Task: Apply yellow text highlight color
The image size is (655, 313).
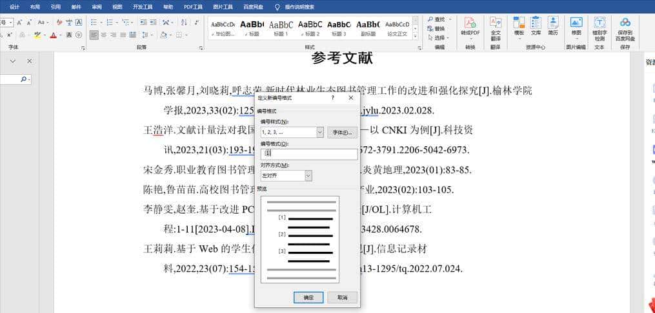Action: 37,35
